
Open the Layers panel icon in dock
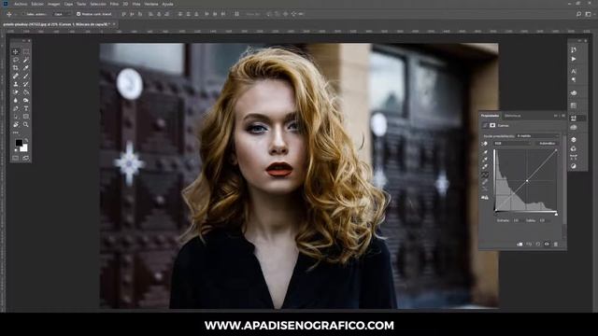[574, 139]
